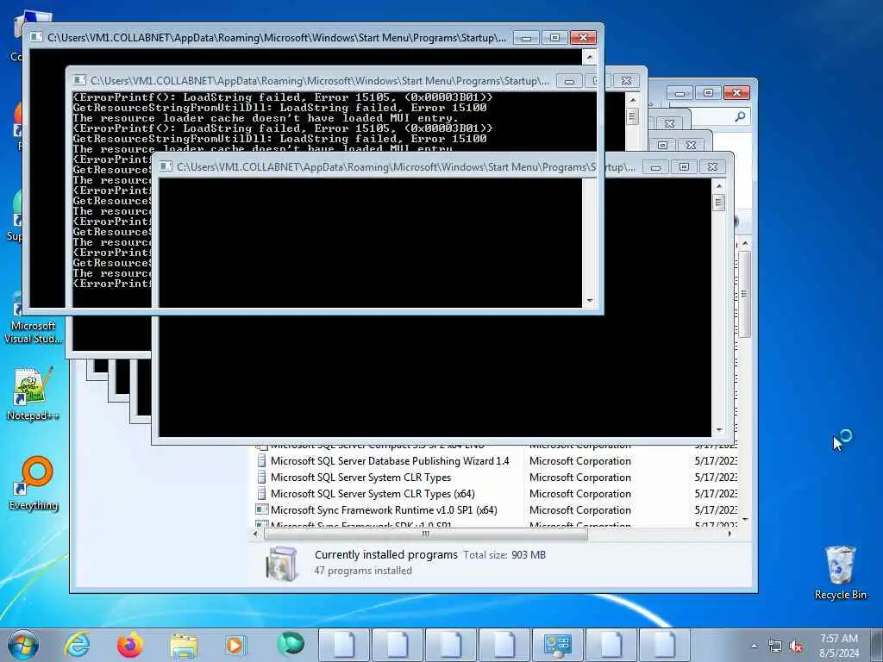Click scroll down arrow in empty lower console
Screen dimensions: 883x662
click(x=718, y=430)
